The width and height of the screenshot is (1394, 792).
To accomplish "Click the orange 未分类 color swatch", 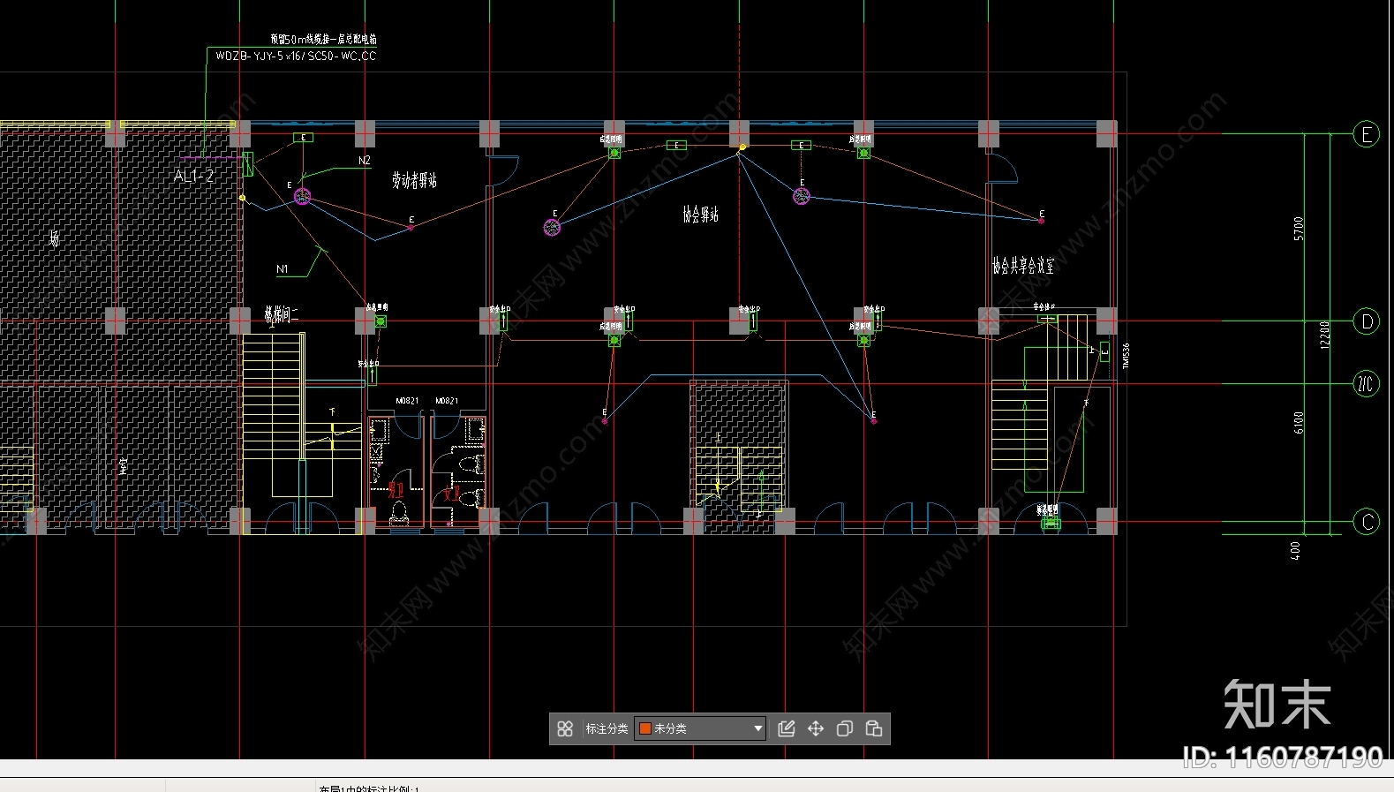I will click(x=644, y=728).
